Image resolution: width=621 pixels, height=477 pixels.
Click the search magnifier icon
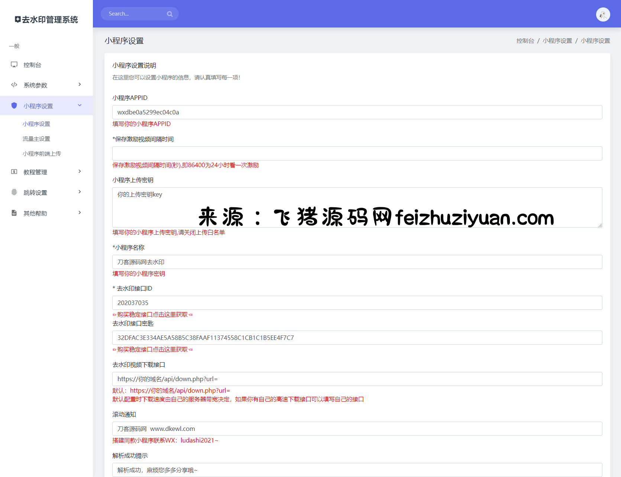(x=170, y=14)
